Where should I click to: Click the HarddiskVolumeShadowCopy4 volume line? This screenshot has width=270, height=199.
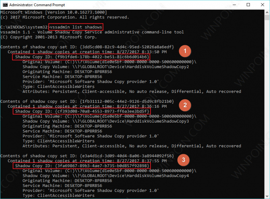tap(105, 176)
